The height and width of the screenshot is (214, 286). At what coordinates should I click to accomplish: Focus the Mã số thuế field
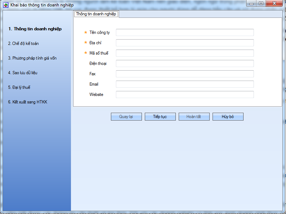[185, 53]
